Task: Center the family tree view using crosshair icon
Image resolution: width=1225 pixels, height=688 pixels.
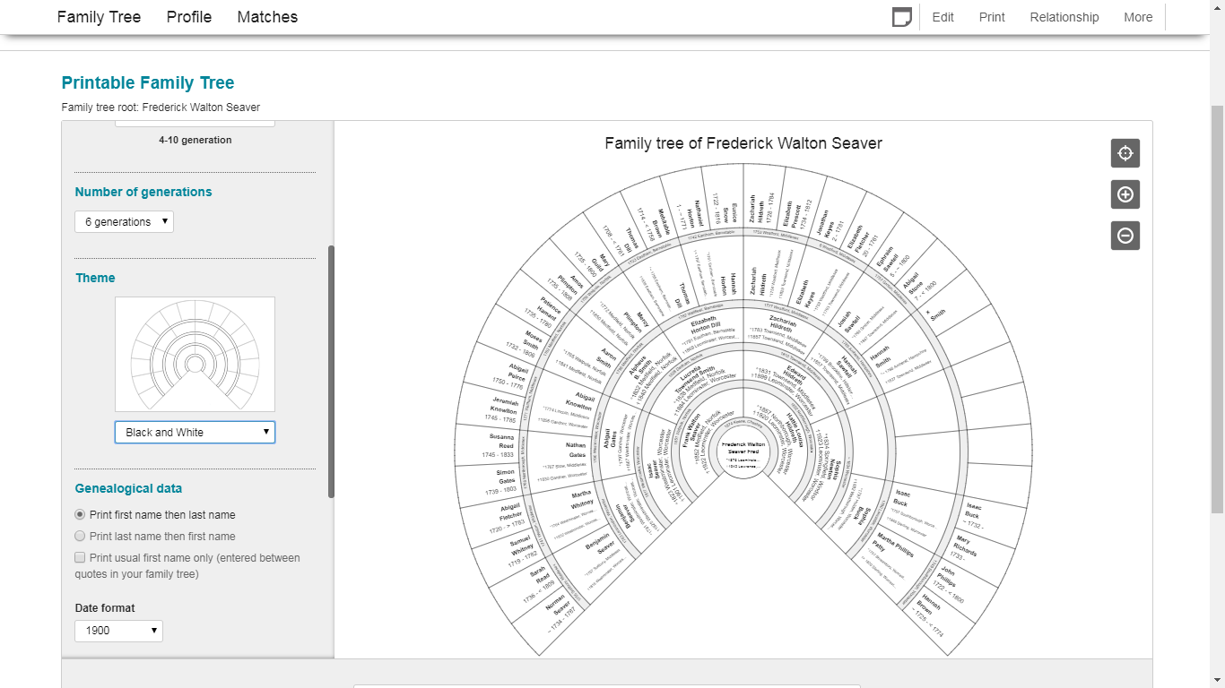Action: tap(1125, 152)
